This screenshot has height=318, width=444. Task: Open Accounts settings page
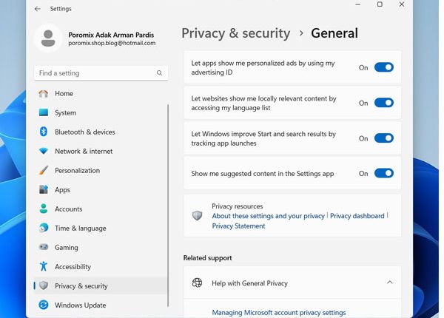101,209
